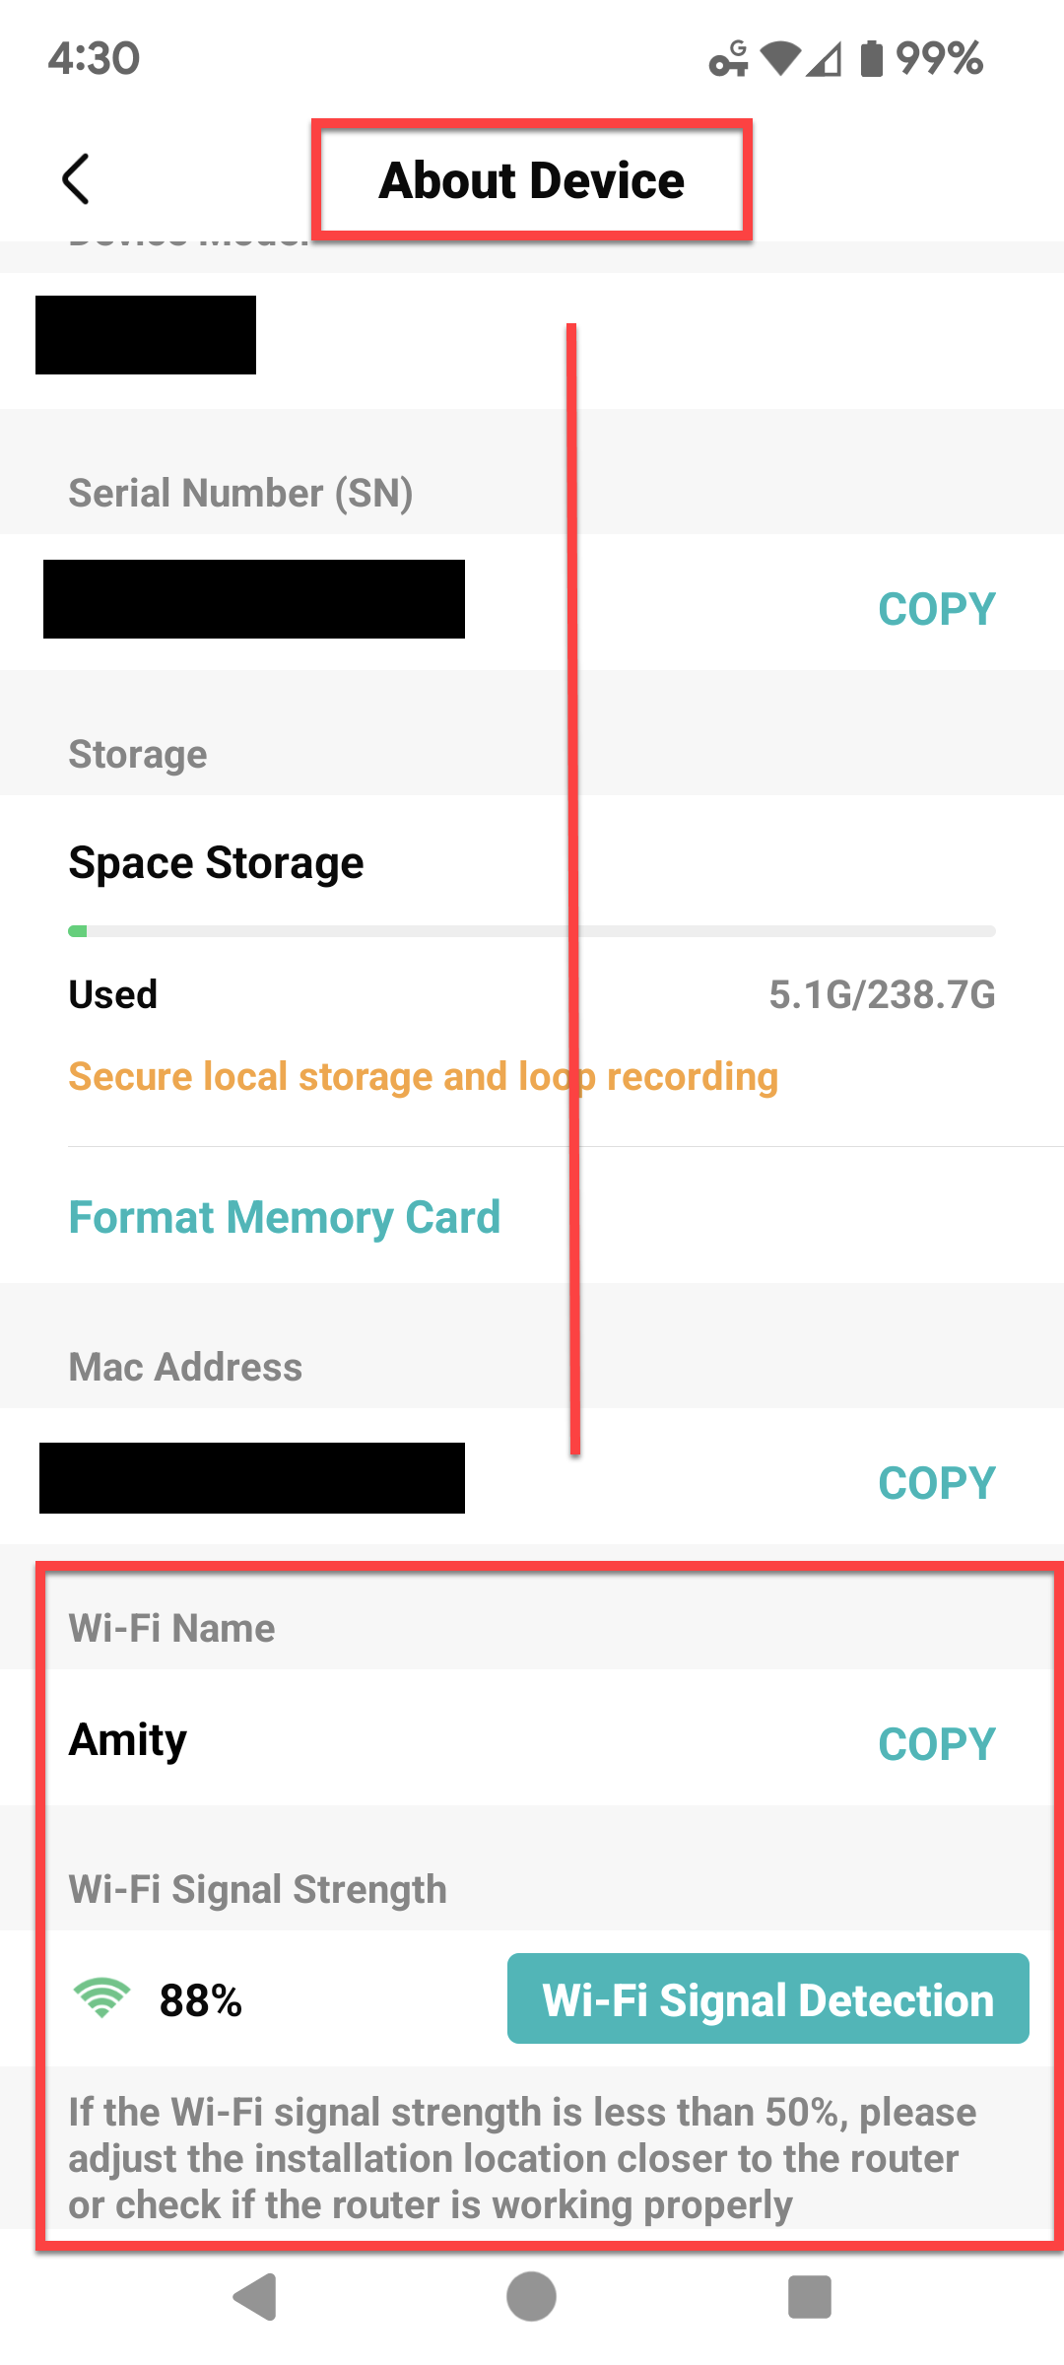The width and height of the screenshot is (1064, 2365).
Task: Open recent apps with square button
Action: click(810, 2297)
